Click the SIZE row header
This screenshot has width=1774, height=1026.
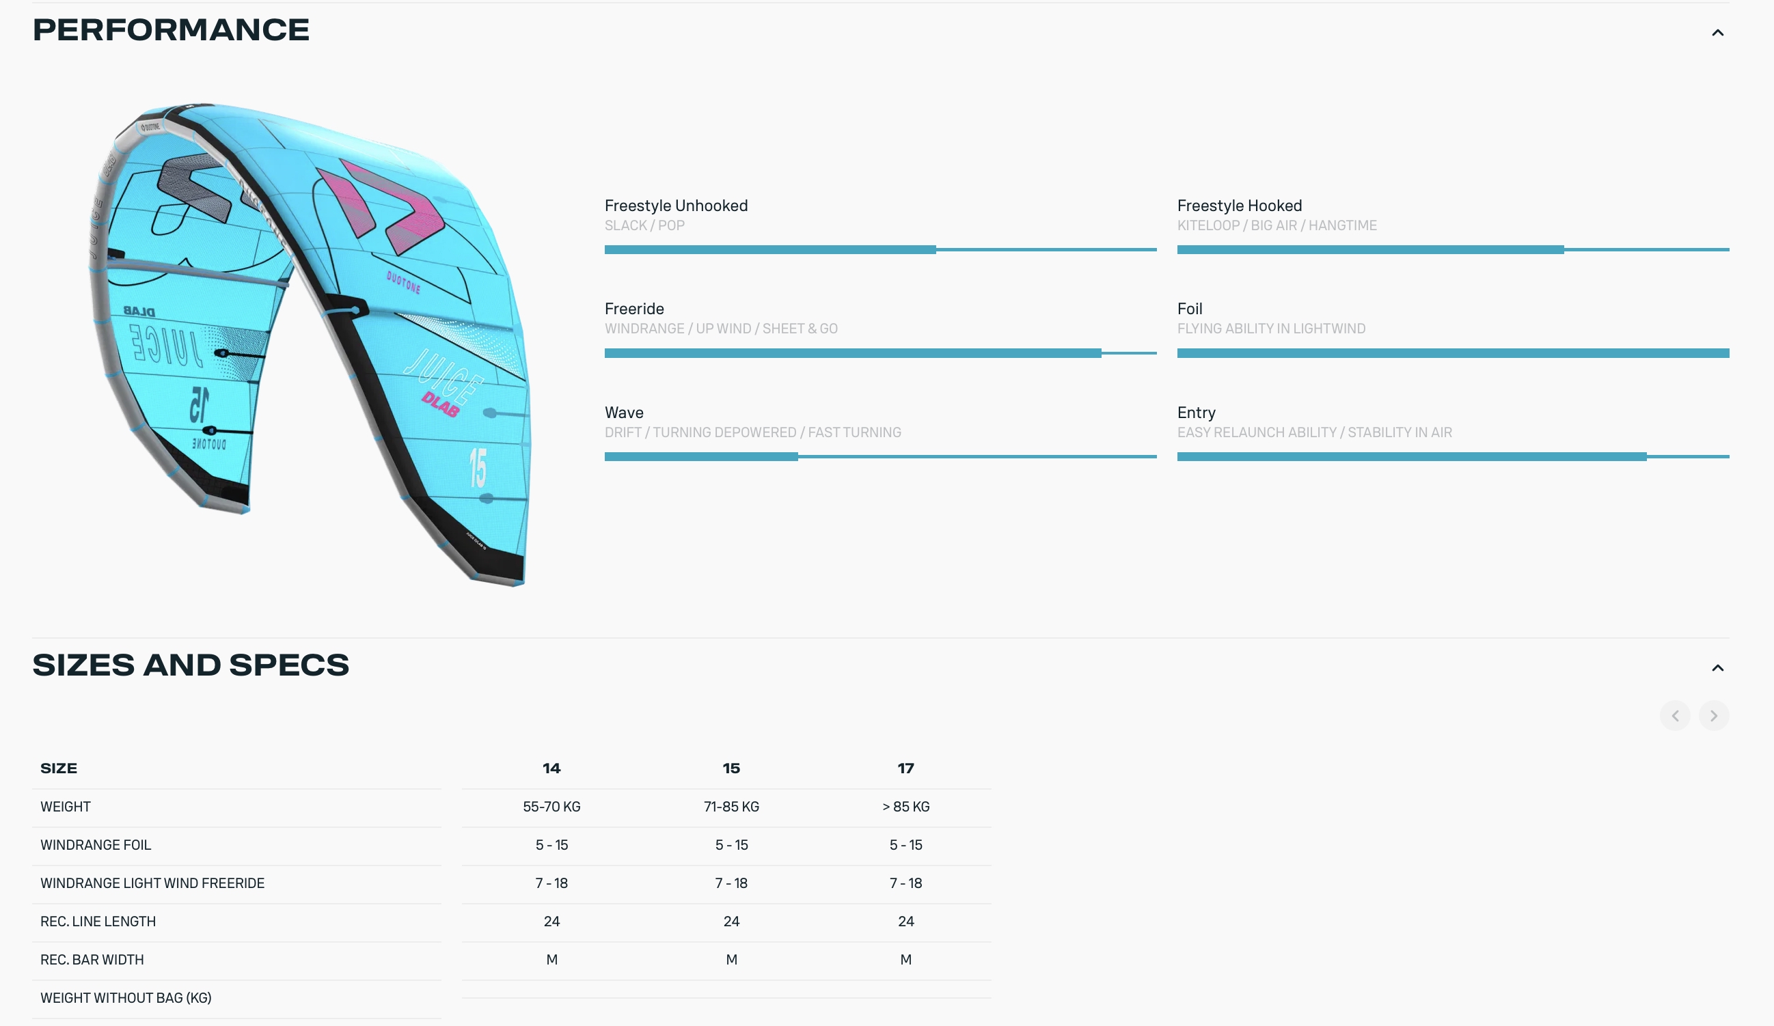point(59,768)
